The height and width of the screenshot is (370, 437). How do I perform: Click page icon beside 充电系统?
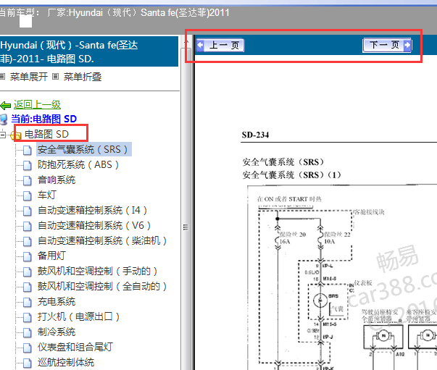pos(27,302)
